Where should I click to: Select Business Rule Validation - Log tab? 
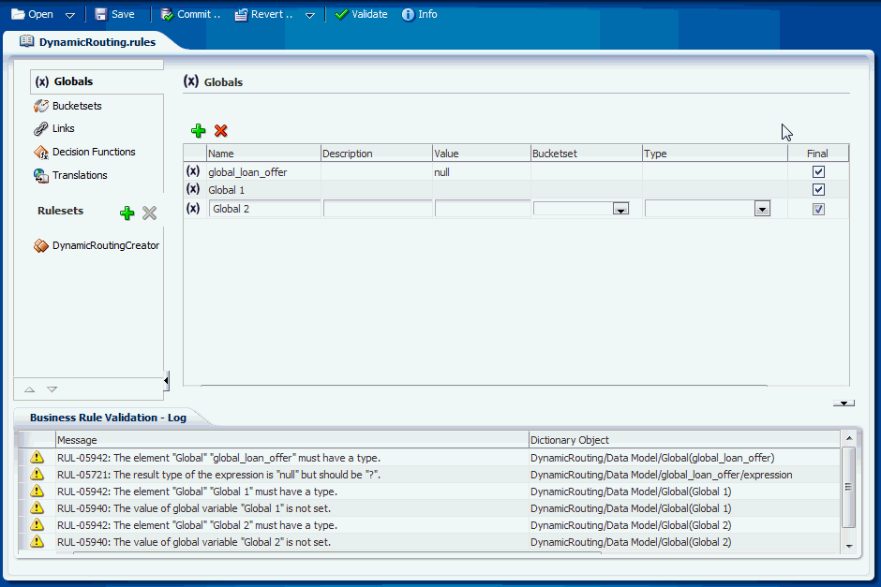[108, 418]
